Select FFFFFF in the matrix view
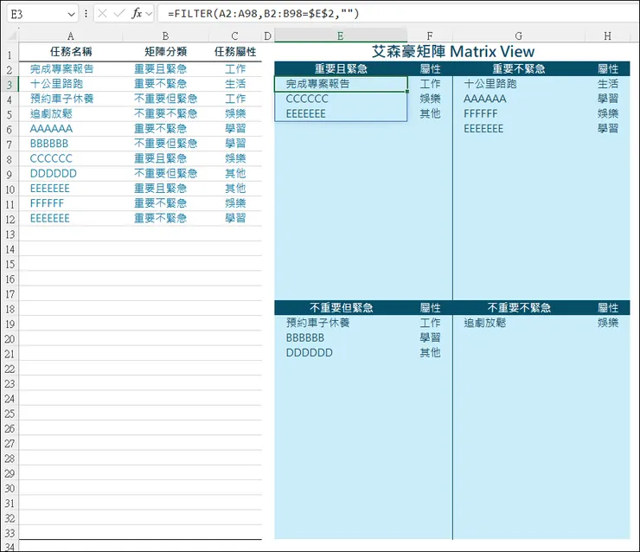640x552 pixels. click(518, 113)
